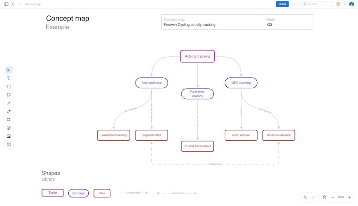Select the Topic shape in the library

point(53,193)
